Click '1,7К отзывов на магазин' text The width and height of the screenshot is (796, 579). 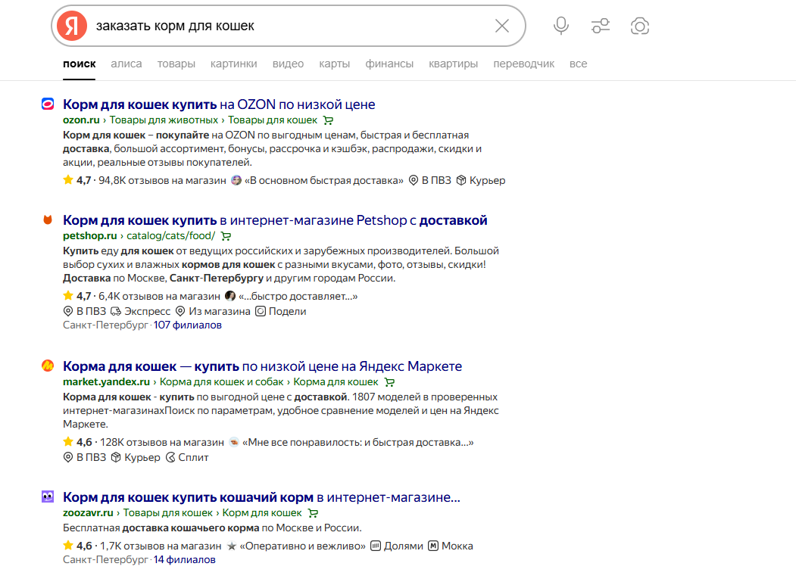pos(161,546)
